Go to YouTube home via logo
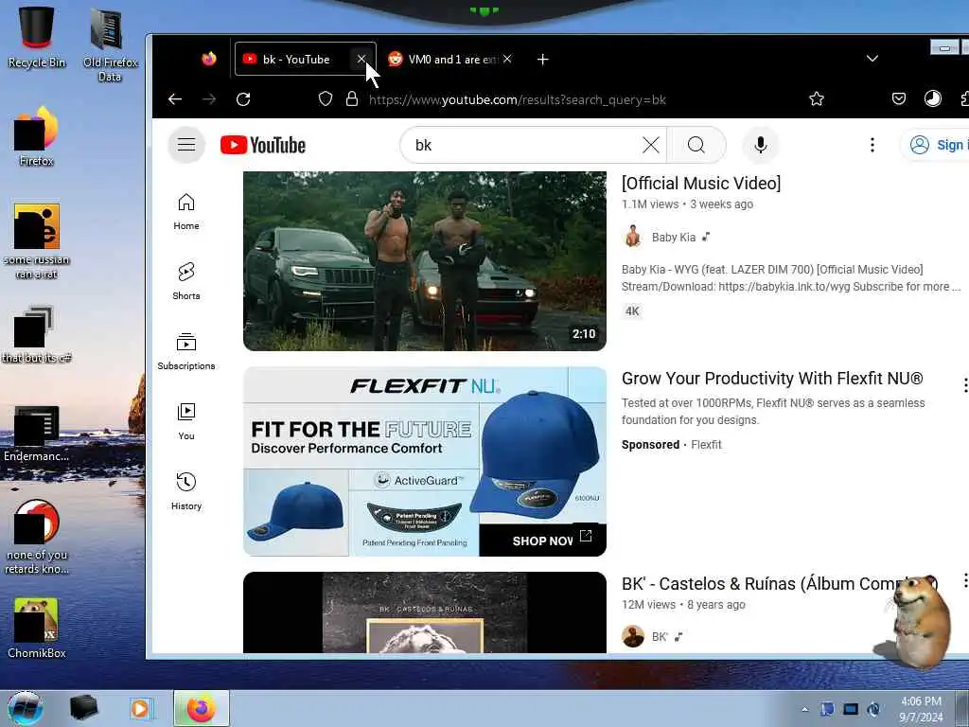The image size is (969, 727). pos(263,145)
